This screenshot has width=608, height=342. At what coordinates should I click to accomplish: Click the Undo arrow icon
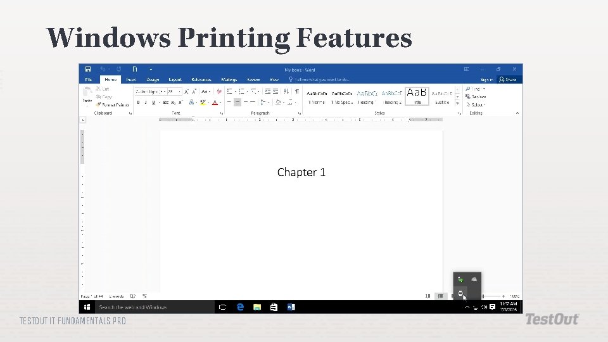[x=103, y=69]
